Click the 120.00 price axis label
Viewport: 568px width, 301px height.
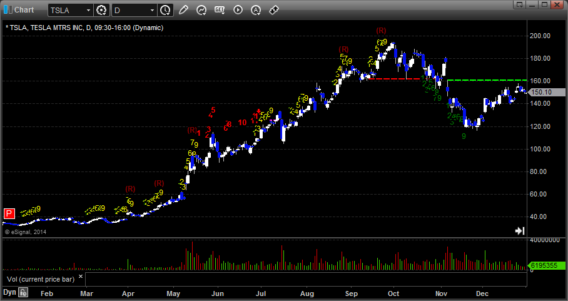click(541, 126)
